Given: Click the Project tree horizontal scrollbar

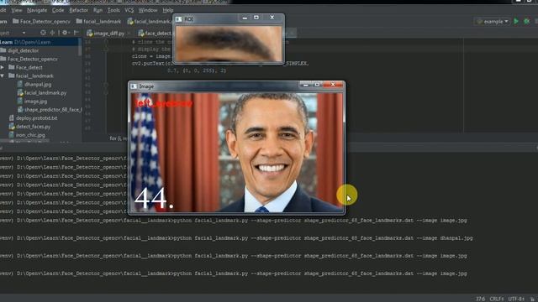Looking at the screenshot, I should 24,141.
